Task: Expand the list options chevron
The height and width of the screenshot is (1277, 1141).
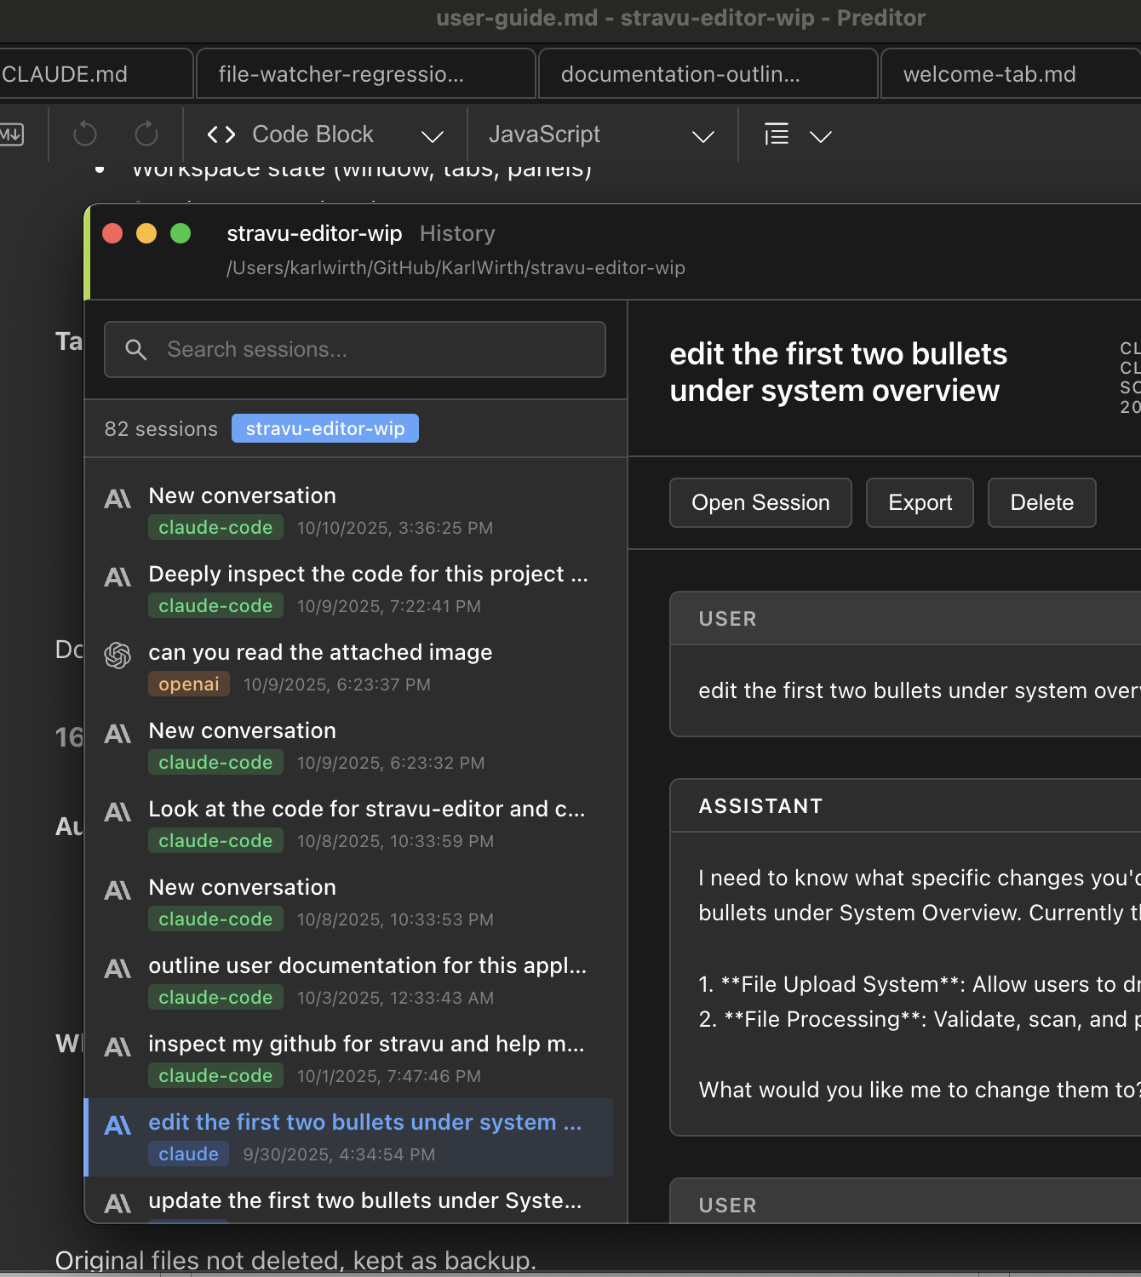Action: [820, 136]
